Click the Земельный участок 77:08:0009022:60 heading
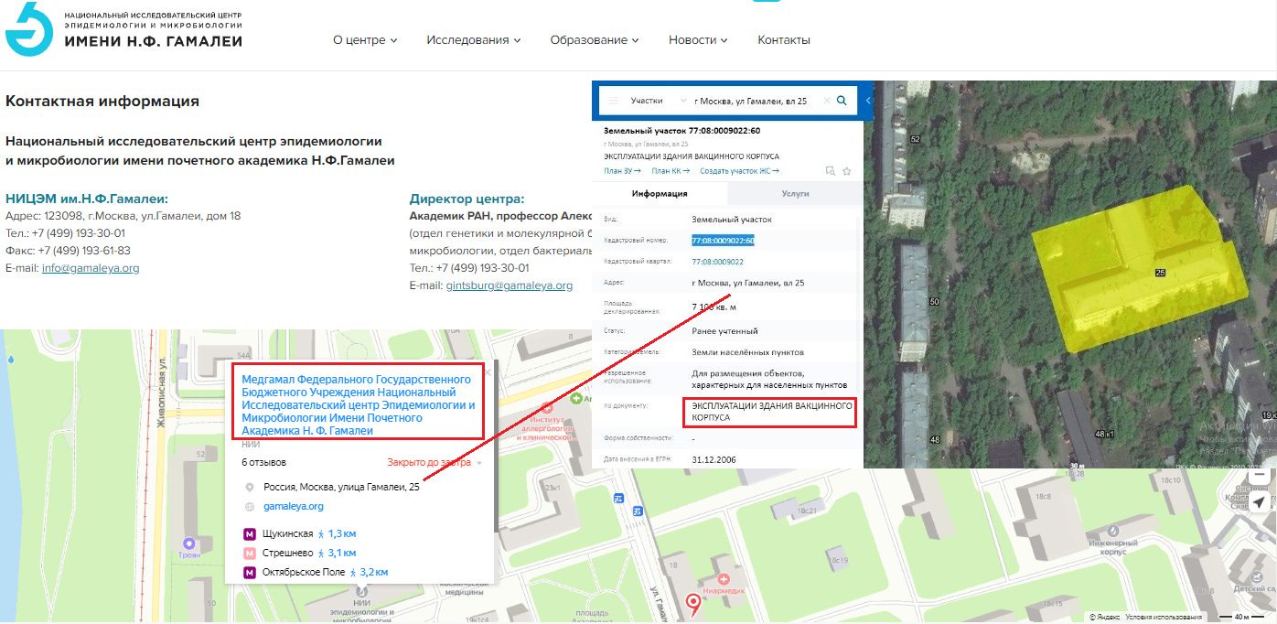This screenshot has height=624, width=1277. (681, 131)
